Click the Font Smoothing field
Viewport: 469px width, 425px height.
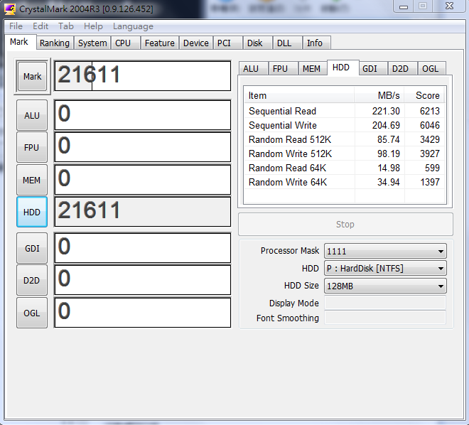tap(385, 318)
